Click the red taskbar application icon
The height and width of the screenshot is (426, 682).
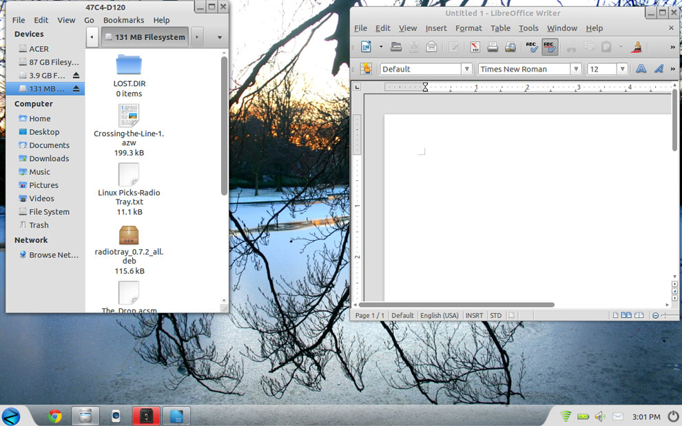click(146, 416)
